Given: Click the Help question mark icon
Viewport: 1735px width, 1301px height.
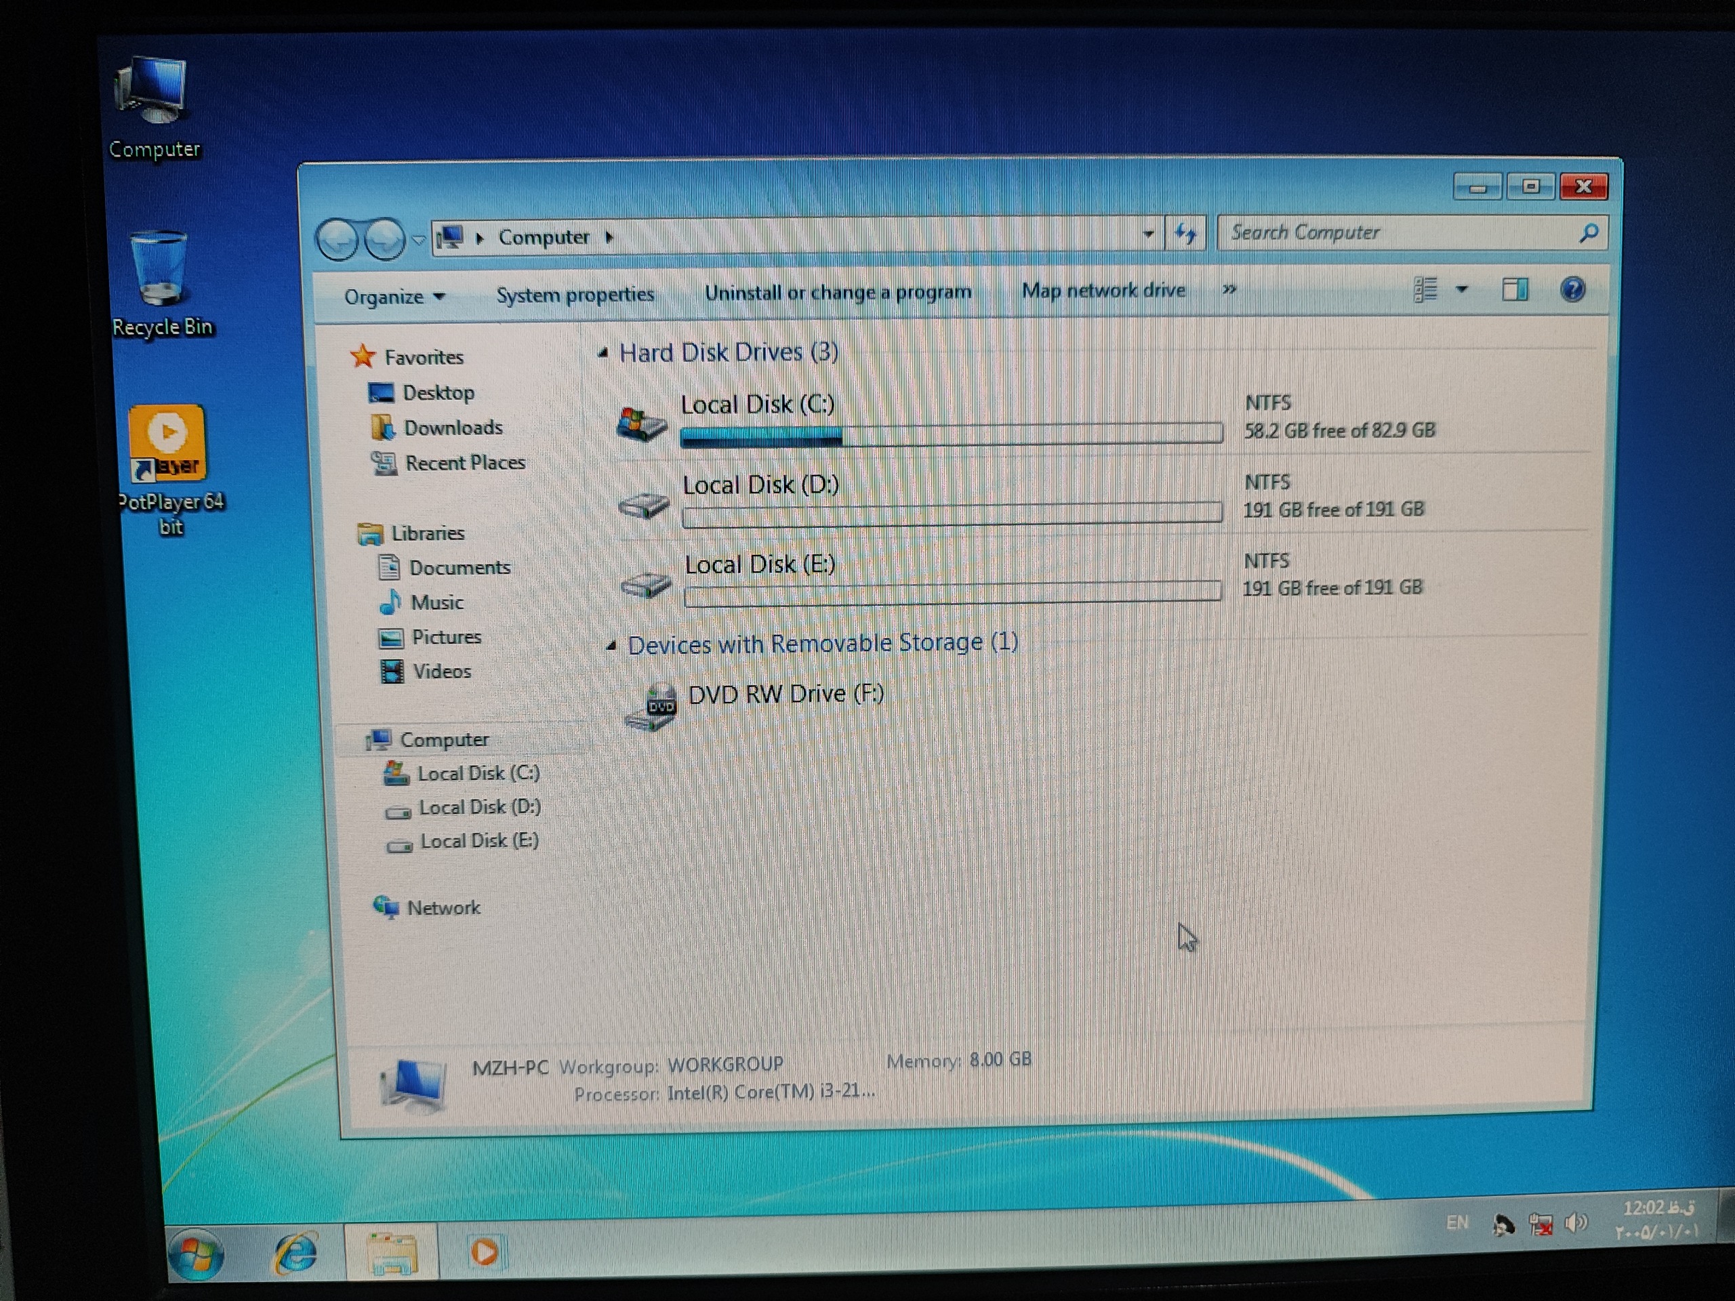Looking at the screenshot, I should [1572, 289].
